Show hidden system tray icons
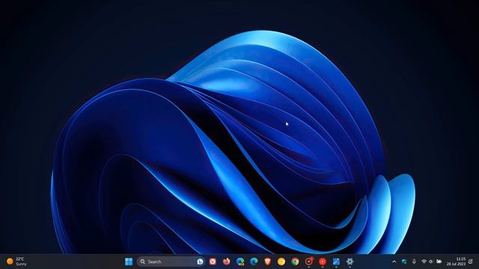The width and height of the screenshot is (479, 269). tap(394, 262)
